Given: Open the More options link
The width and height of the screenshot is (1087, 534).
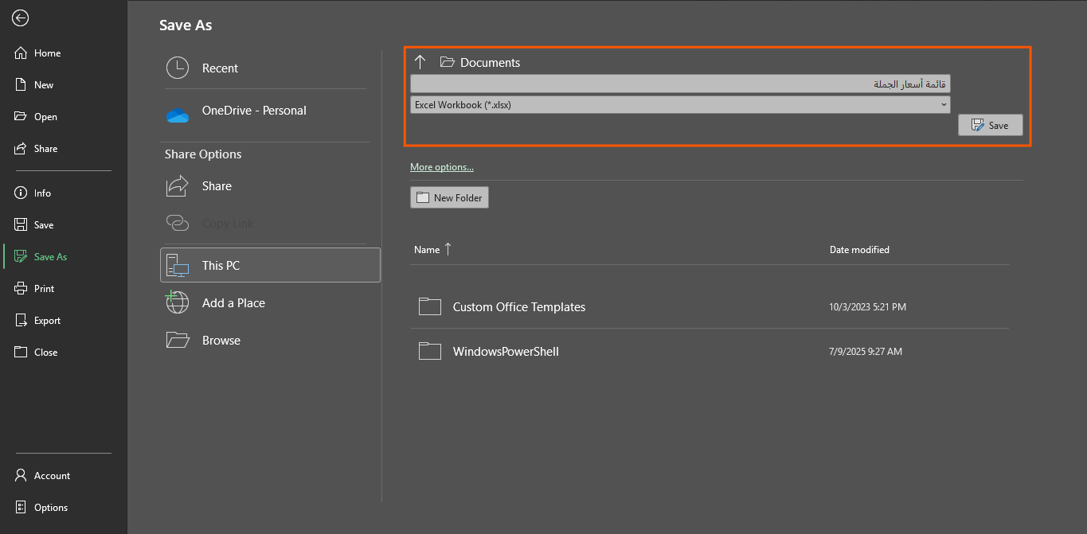Looking at the screenshot, I should pyautogui.click(x=441, y=167).
